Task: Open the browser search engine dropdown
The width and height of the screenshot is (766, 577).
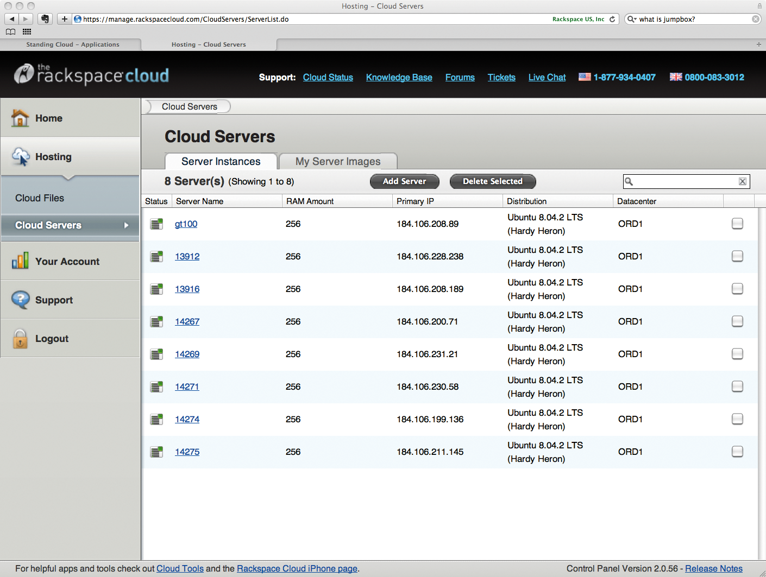Action: click(631, 19)
